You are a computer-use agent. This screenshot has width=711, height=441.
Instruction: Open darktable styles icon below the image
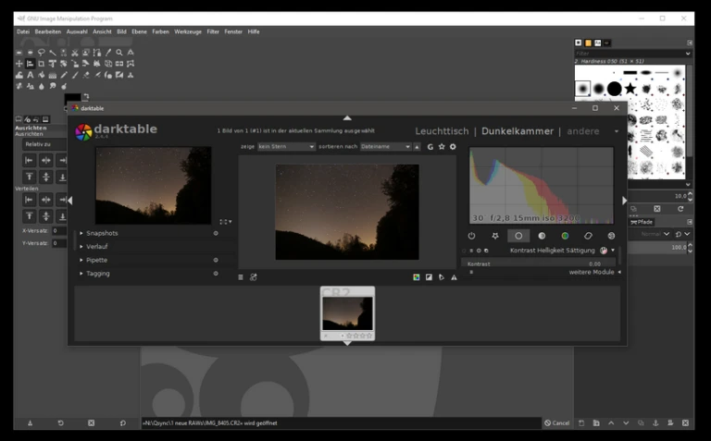click(254, 277)
